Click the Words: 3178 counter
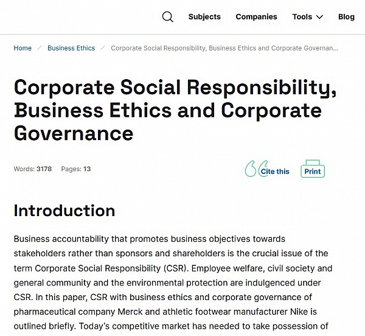This screenshot has height=336, width=365. (33, 169)
